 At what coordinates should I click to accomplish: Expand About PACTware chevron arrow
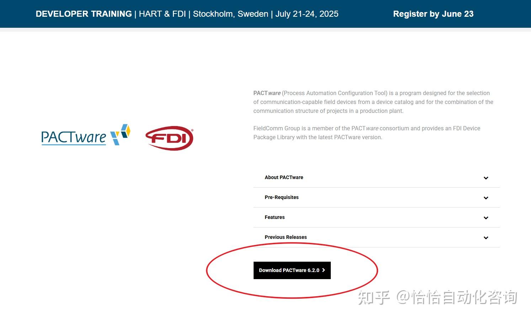pyautogui.click(x=486, y=178)
